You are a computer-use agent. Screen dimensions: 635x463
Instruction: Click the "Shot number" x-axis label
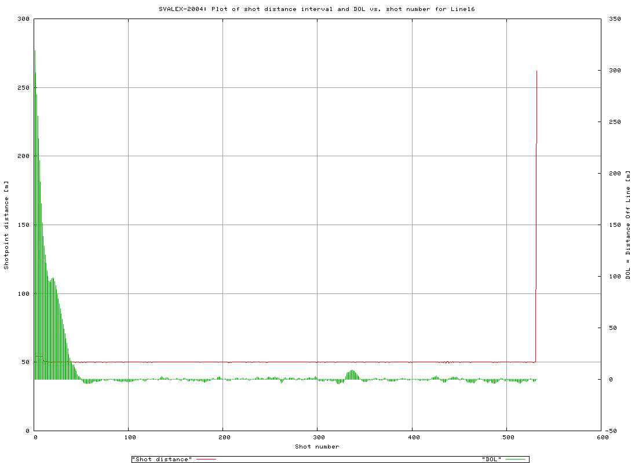pos(316,446)
